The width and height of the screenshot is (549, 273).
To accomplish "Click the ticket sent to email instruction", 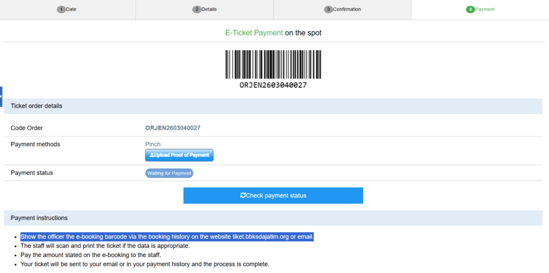I will coord(145,264).
